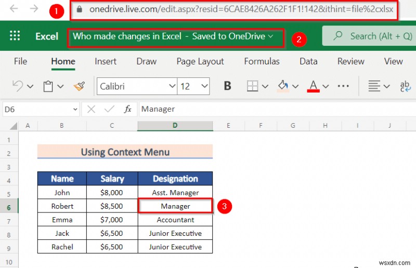Click the formula bar enter checkmark
Image resolution: width=416 pixels, height=268 pixels.
pyautogui.click(x=109, y=109)
